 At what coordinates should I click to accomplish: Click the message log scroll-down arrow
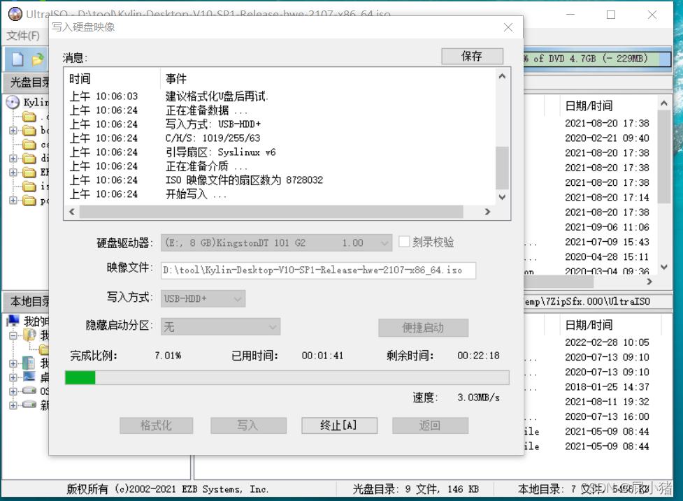click(x=502, y=197)
